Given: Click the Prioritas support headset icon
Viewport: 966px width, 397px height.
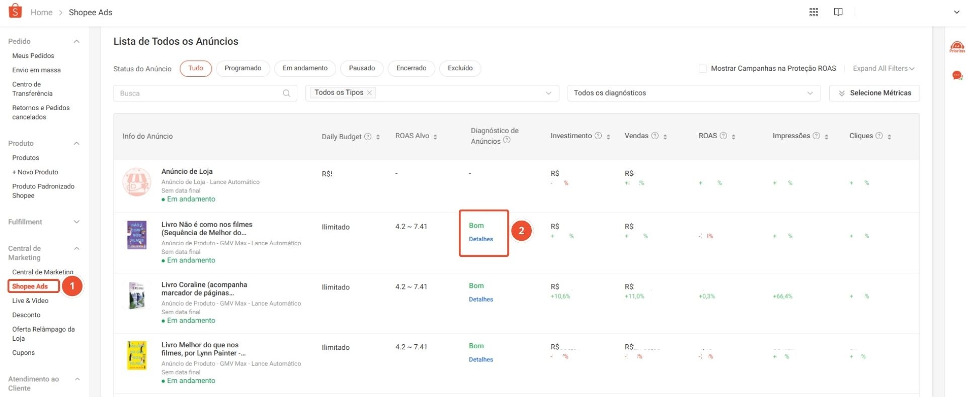Looking at the screenshot, I should (957, 47).
